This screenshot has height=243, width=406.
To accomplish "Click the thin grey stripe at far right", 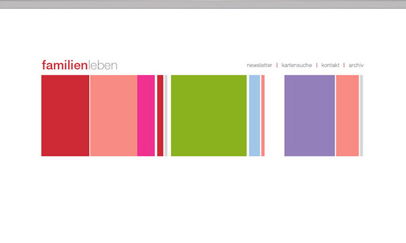I will 361,116.
